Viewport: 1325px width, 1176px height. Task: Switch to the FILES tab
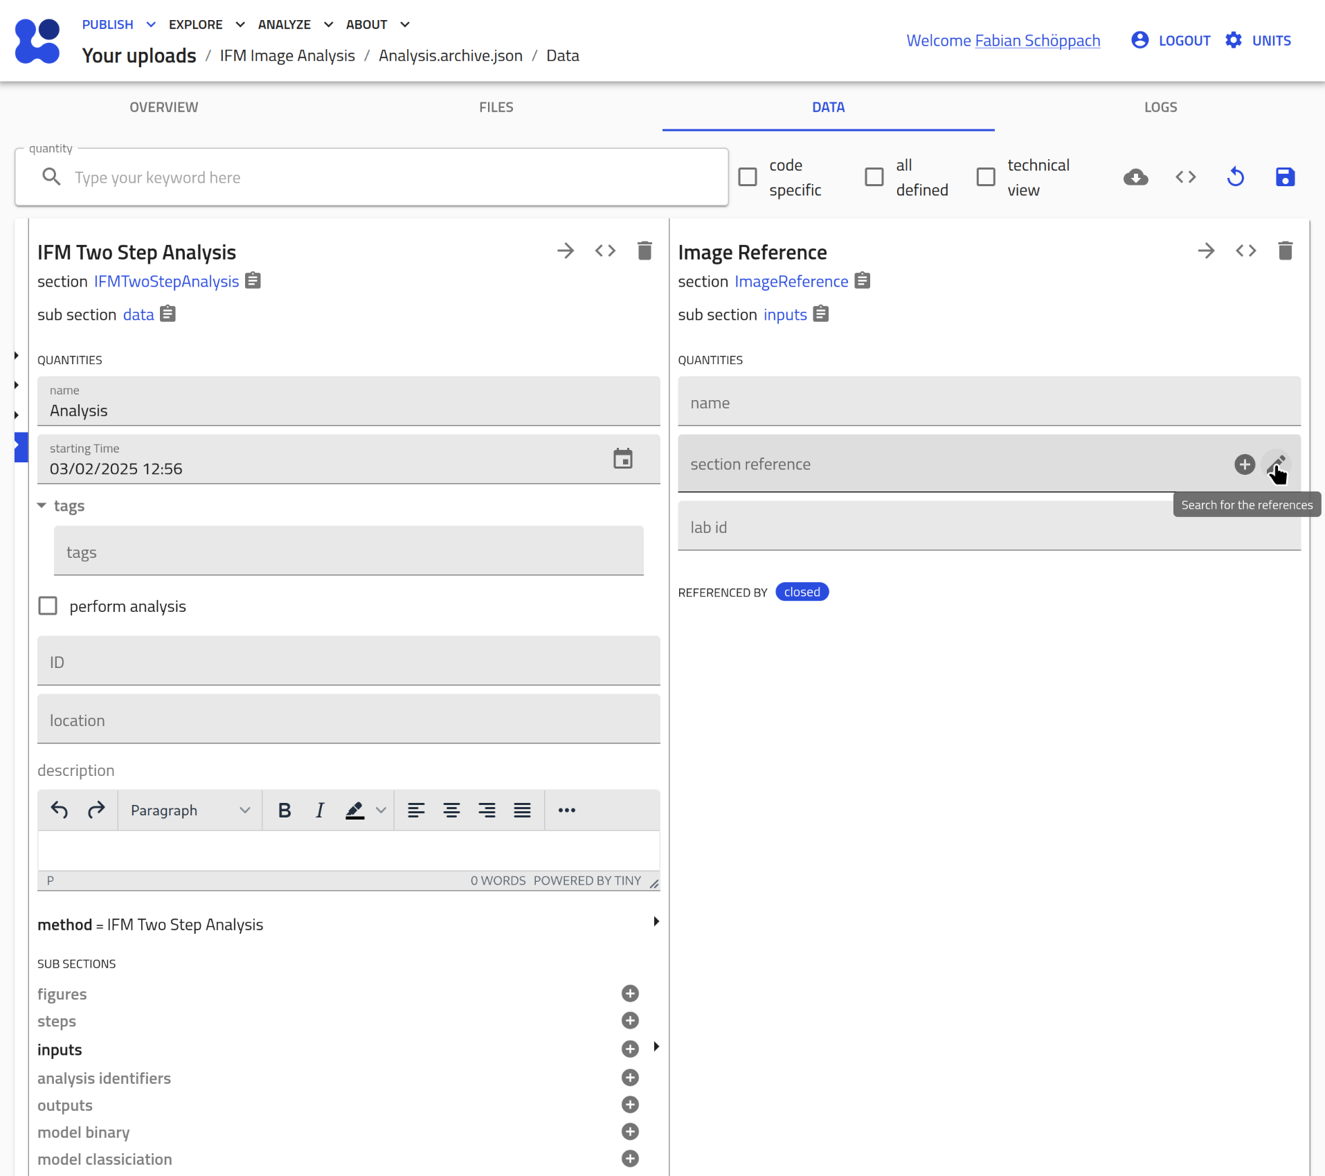[x=496, y=107]
